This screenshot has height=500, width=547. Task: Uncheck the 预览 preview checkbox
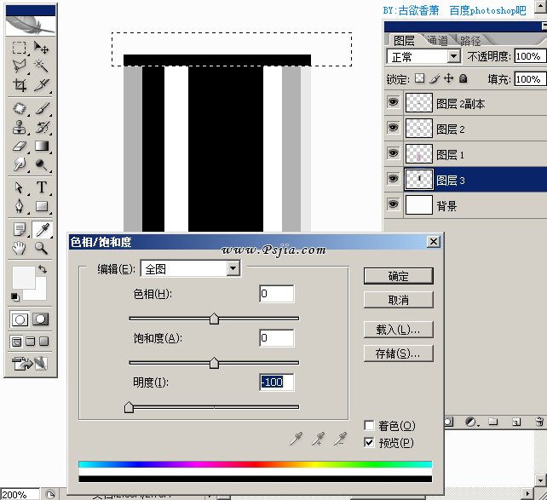pyautogui.click(x=369, y=442)
